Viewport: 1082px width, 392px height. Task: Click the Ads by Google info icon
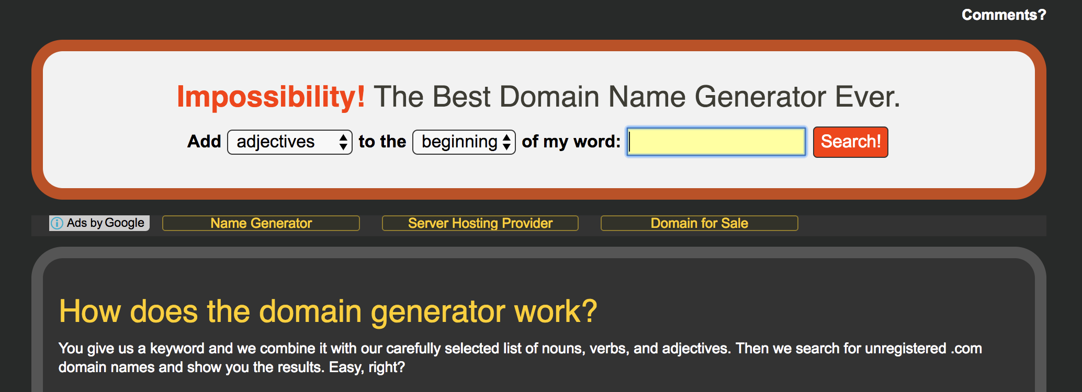pos(57,223)
